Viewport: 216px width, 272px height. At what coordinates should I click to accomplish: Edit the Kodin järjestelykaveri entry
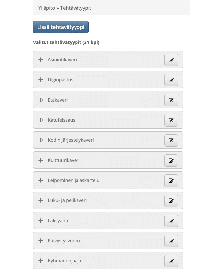171,140
